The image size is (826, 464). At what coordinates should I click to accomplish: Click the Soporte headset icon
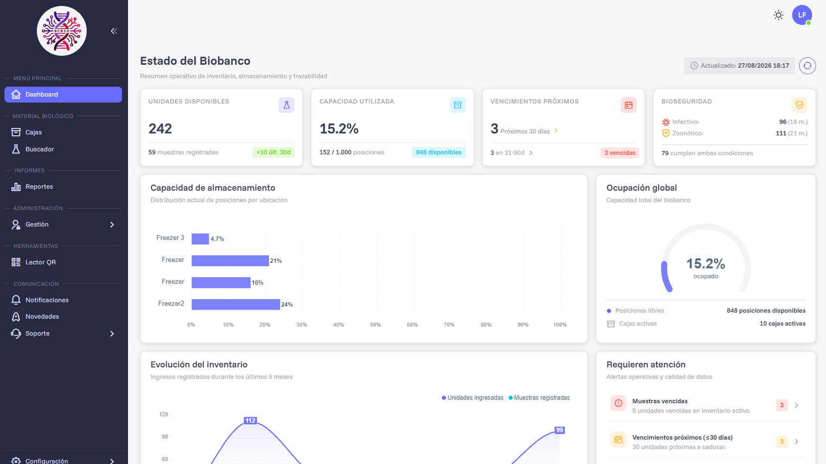[16, 334]
